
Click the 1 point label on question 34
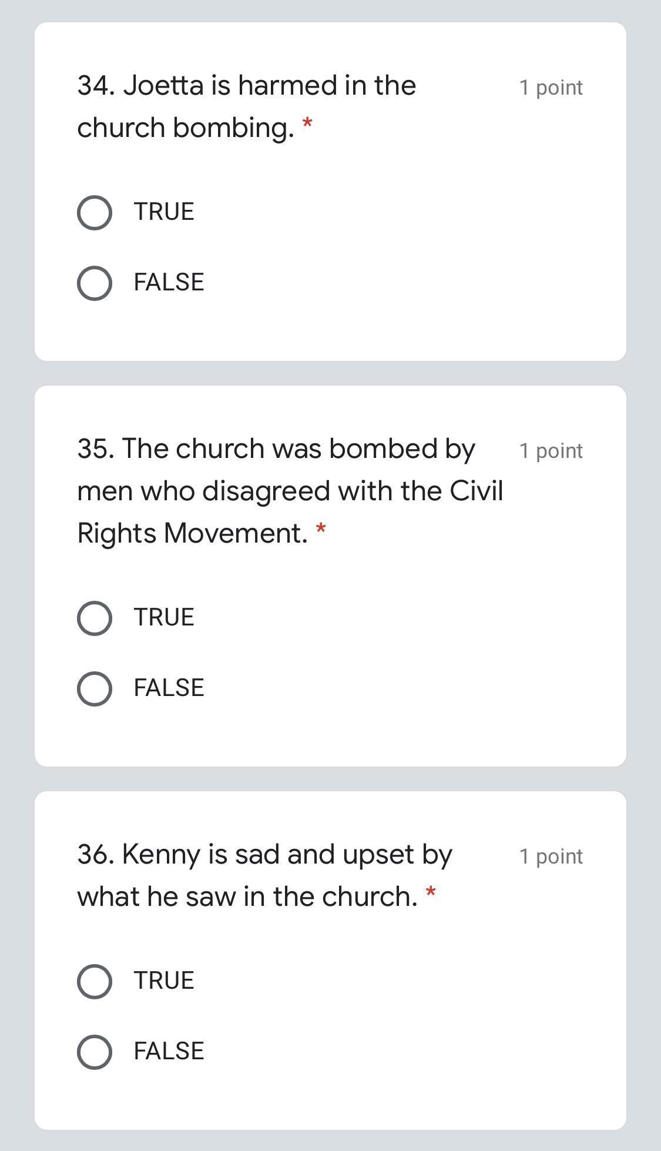tap(551, 88)
